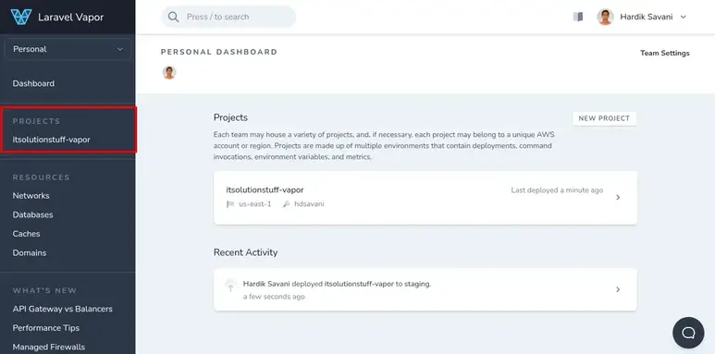Click the deployment upload icon in Recent Activity
The height and width of the screenshot is (354, 715).
coord(230,286)
